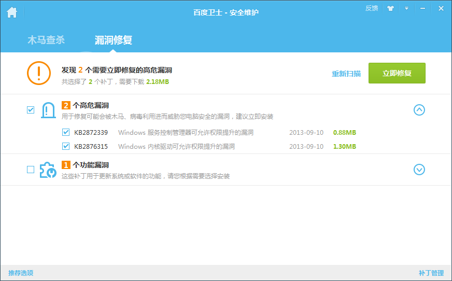Collapse the 高危漏洞 section
The width and height of the screenshot is (452, 281).
tap(419, 110)
